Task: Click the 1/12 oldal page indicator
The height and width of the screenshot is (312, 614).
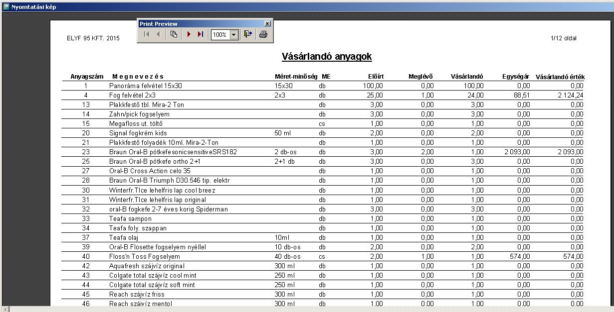Action: pyautogui.click(x=564, y=38)
